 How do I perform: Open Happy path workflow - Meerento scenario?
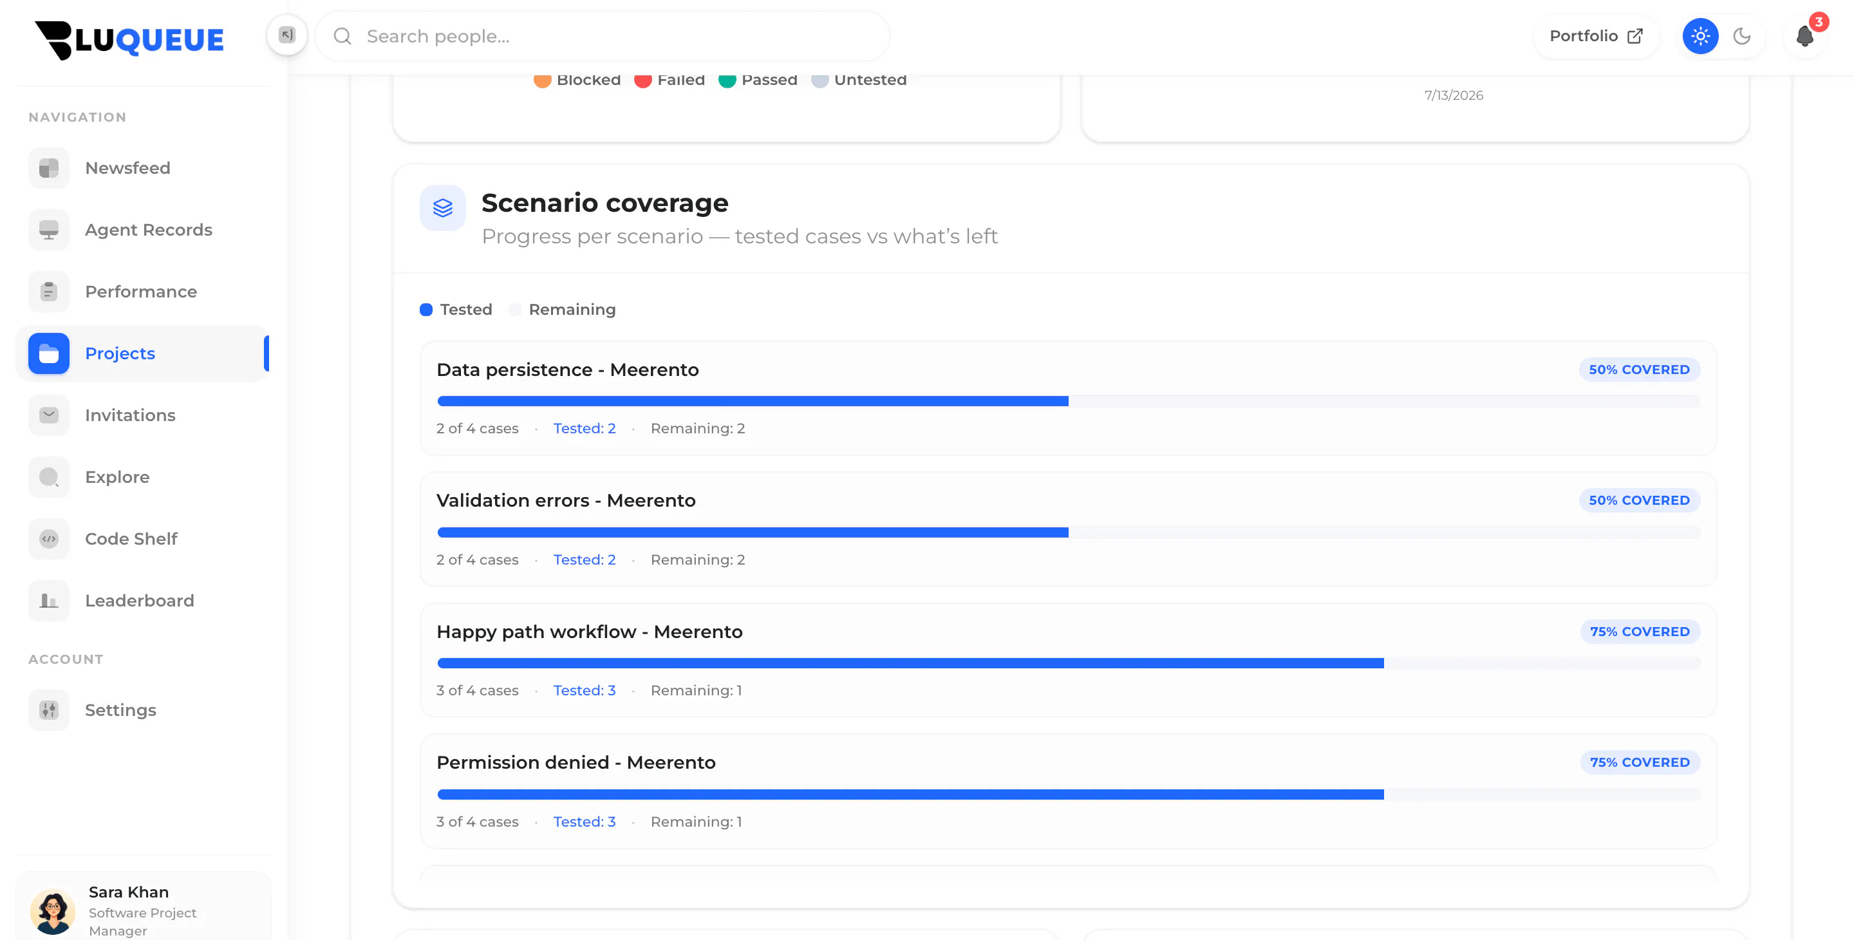click(590, 631)
